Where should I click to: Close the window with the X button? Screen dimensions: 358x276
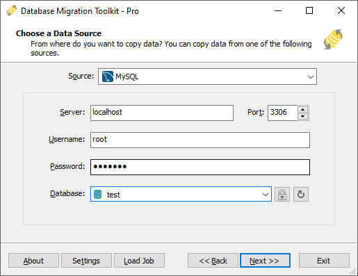click(341, 10)
